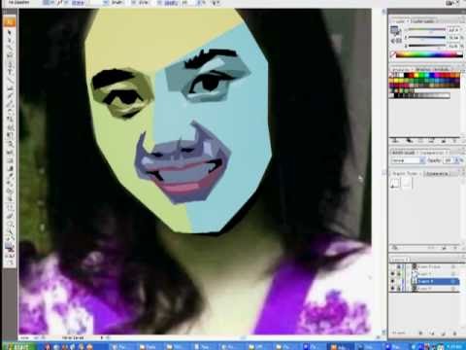Hide the second layer via its eye icon
466x350 pixels.
[x=393, y=274]
